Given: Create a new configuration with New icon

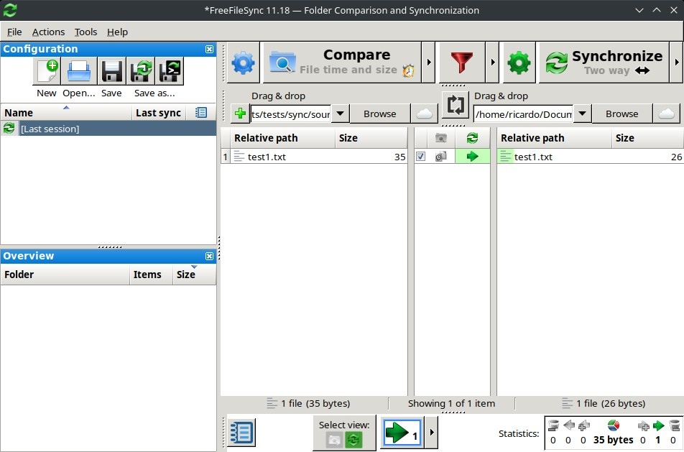Looking at the screenshot, I should tap(47, 70).
